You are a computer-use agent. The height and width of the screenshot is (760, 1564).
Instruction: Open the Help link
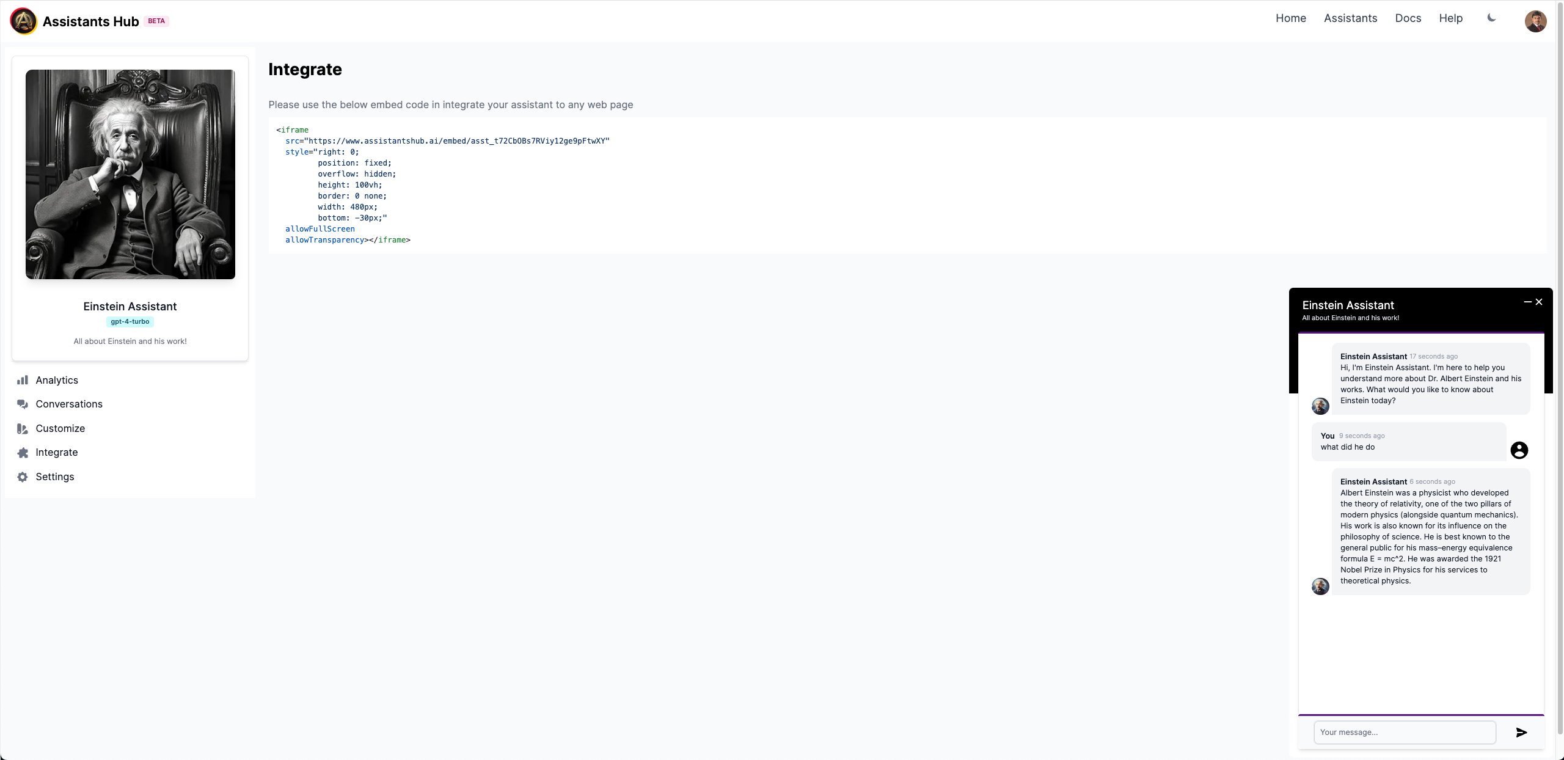(x=1450, y=18)
